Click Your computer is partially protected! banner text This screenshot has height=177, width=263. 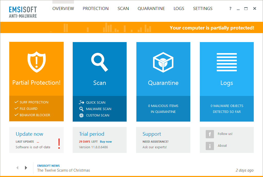pyautogui.click(x=212, y=28)
